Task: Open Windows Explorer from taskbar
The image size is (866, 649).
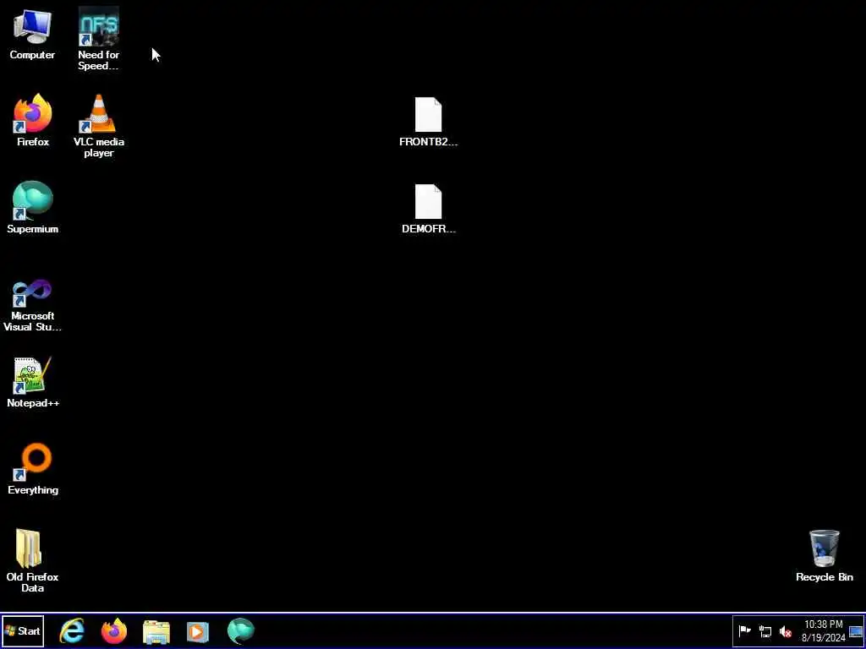Action: (x=156, y=631)
